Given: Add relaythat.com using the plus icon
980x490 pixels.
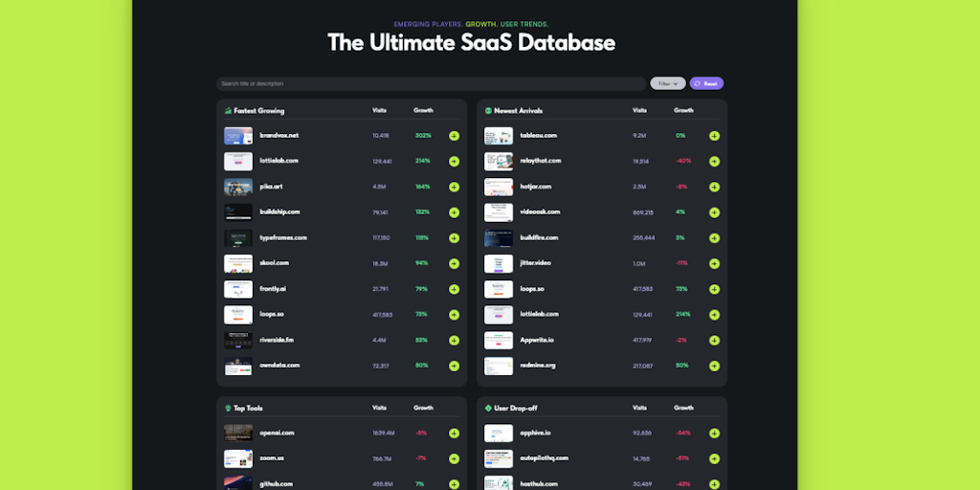Looking at the screenshot, I should coord(714,161).
